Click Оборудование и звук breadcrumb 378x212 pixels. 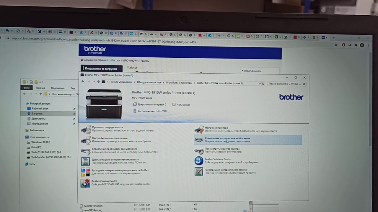[x=149, y=82]
